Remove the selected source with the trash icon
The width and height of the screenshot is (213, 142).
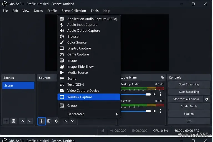point(49,121)
